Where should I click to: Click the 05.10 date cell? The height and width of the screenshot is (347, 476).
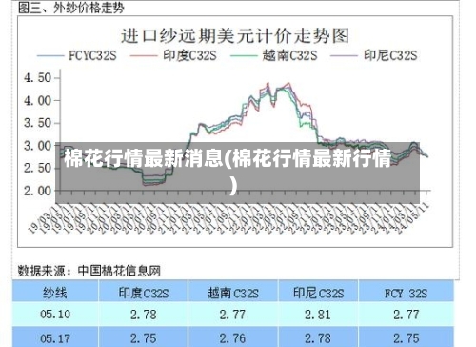tap(55, 315)
